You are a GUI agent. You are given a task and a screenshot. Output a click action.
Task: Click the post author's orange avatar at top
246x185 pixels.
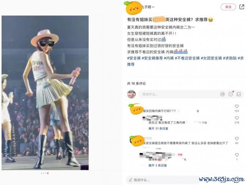point(133,8)
